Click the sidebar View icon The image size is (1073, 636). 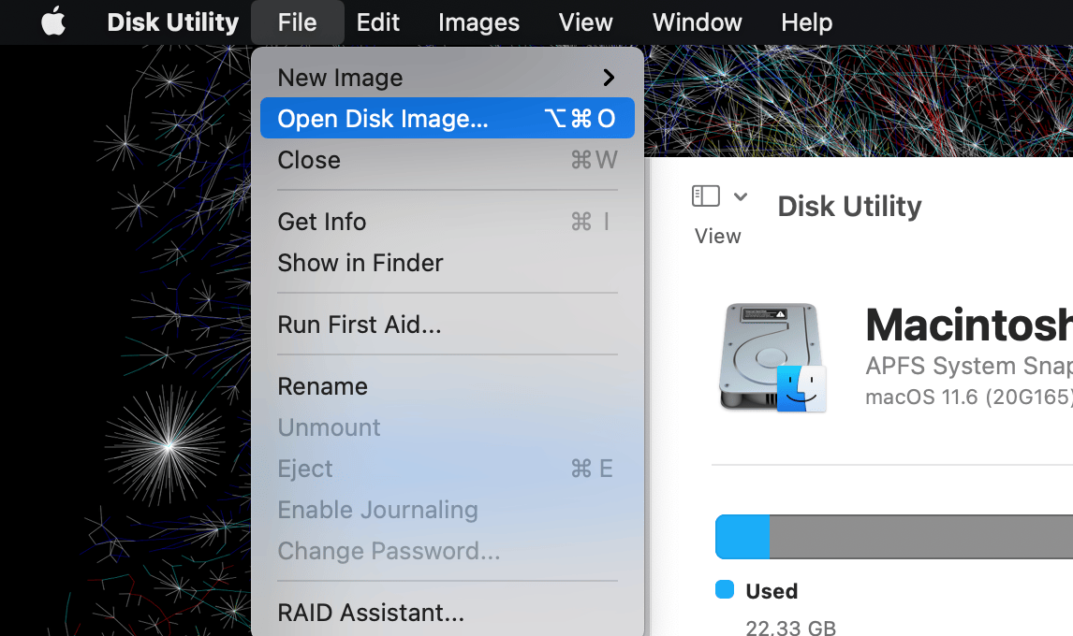[704, 195]
